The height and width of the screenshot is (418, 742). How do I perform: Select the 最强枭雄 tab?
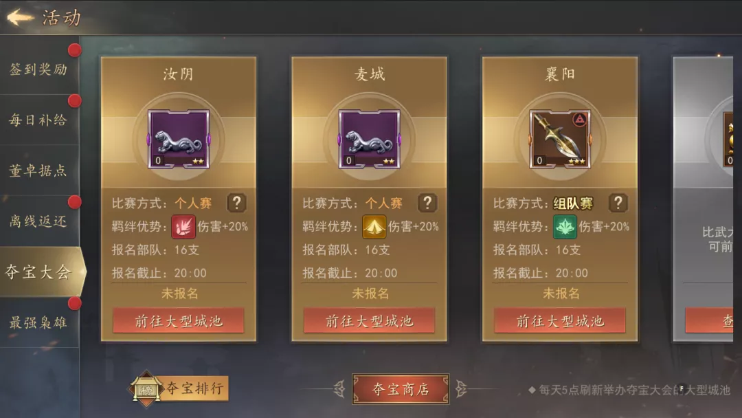point(40,323)
